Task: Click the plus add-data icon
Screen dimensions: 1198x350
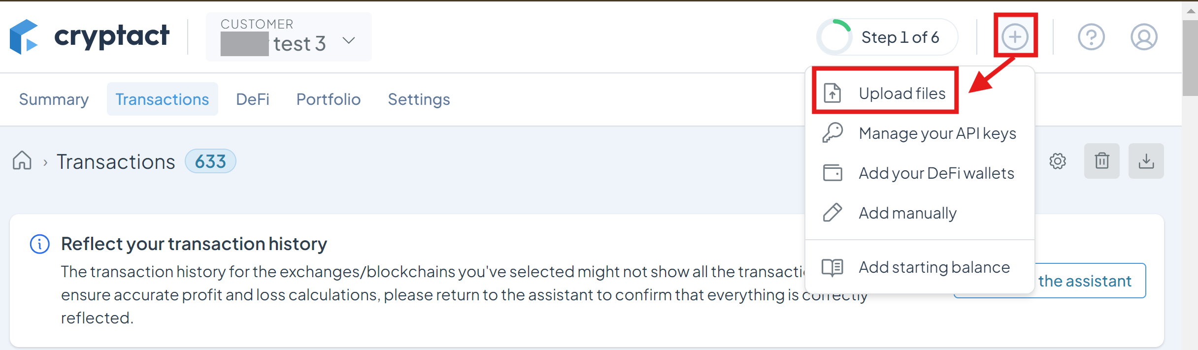Action: [1015, 36]
